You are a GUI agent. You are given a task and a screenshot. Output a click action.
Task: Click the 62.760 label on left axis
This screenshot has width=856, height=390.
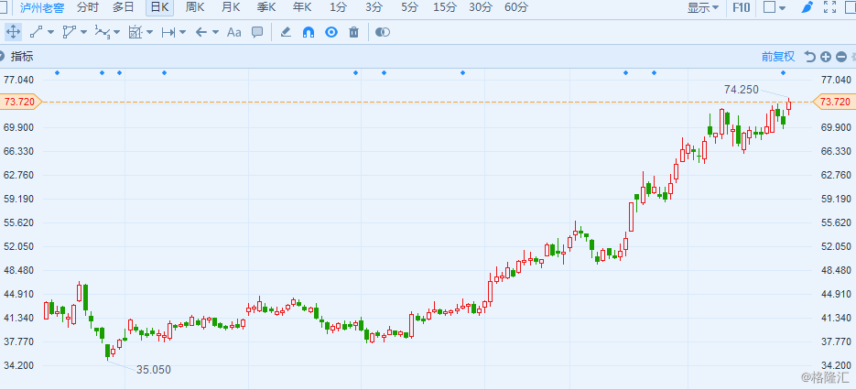(x=19, y=176)
